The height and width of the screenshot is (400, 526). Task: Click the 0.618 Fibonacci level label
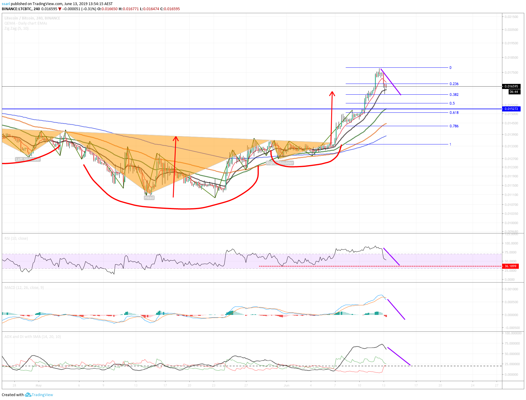click(454, 113)
